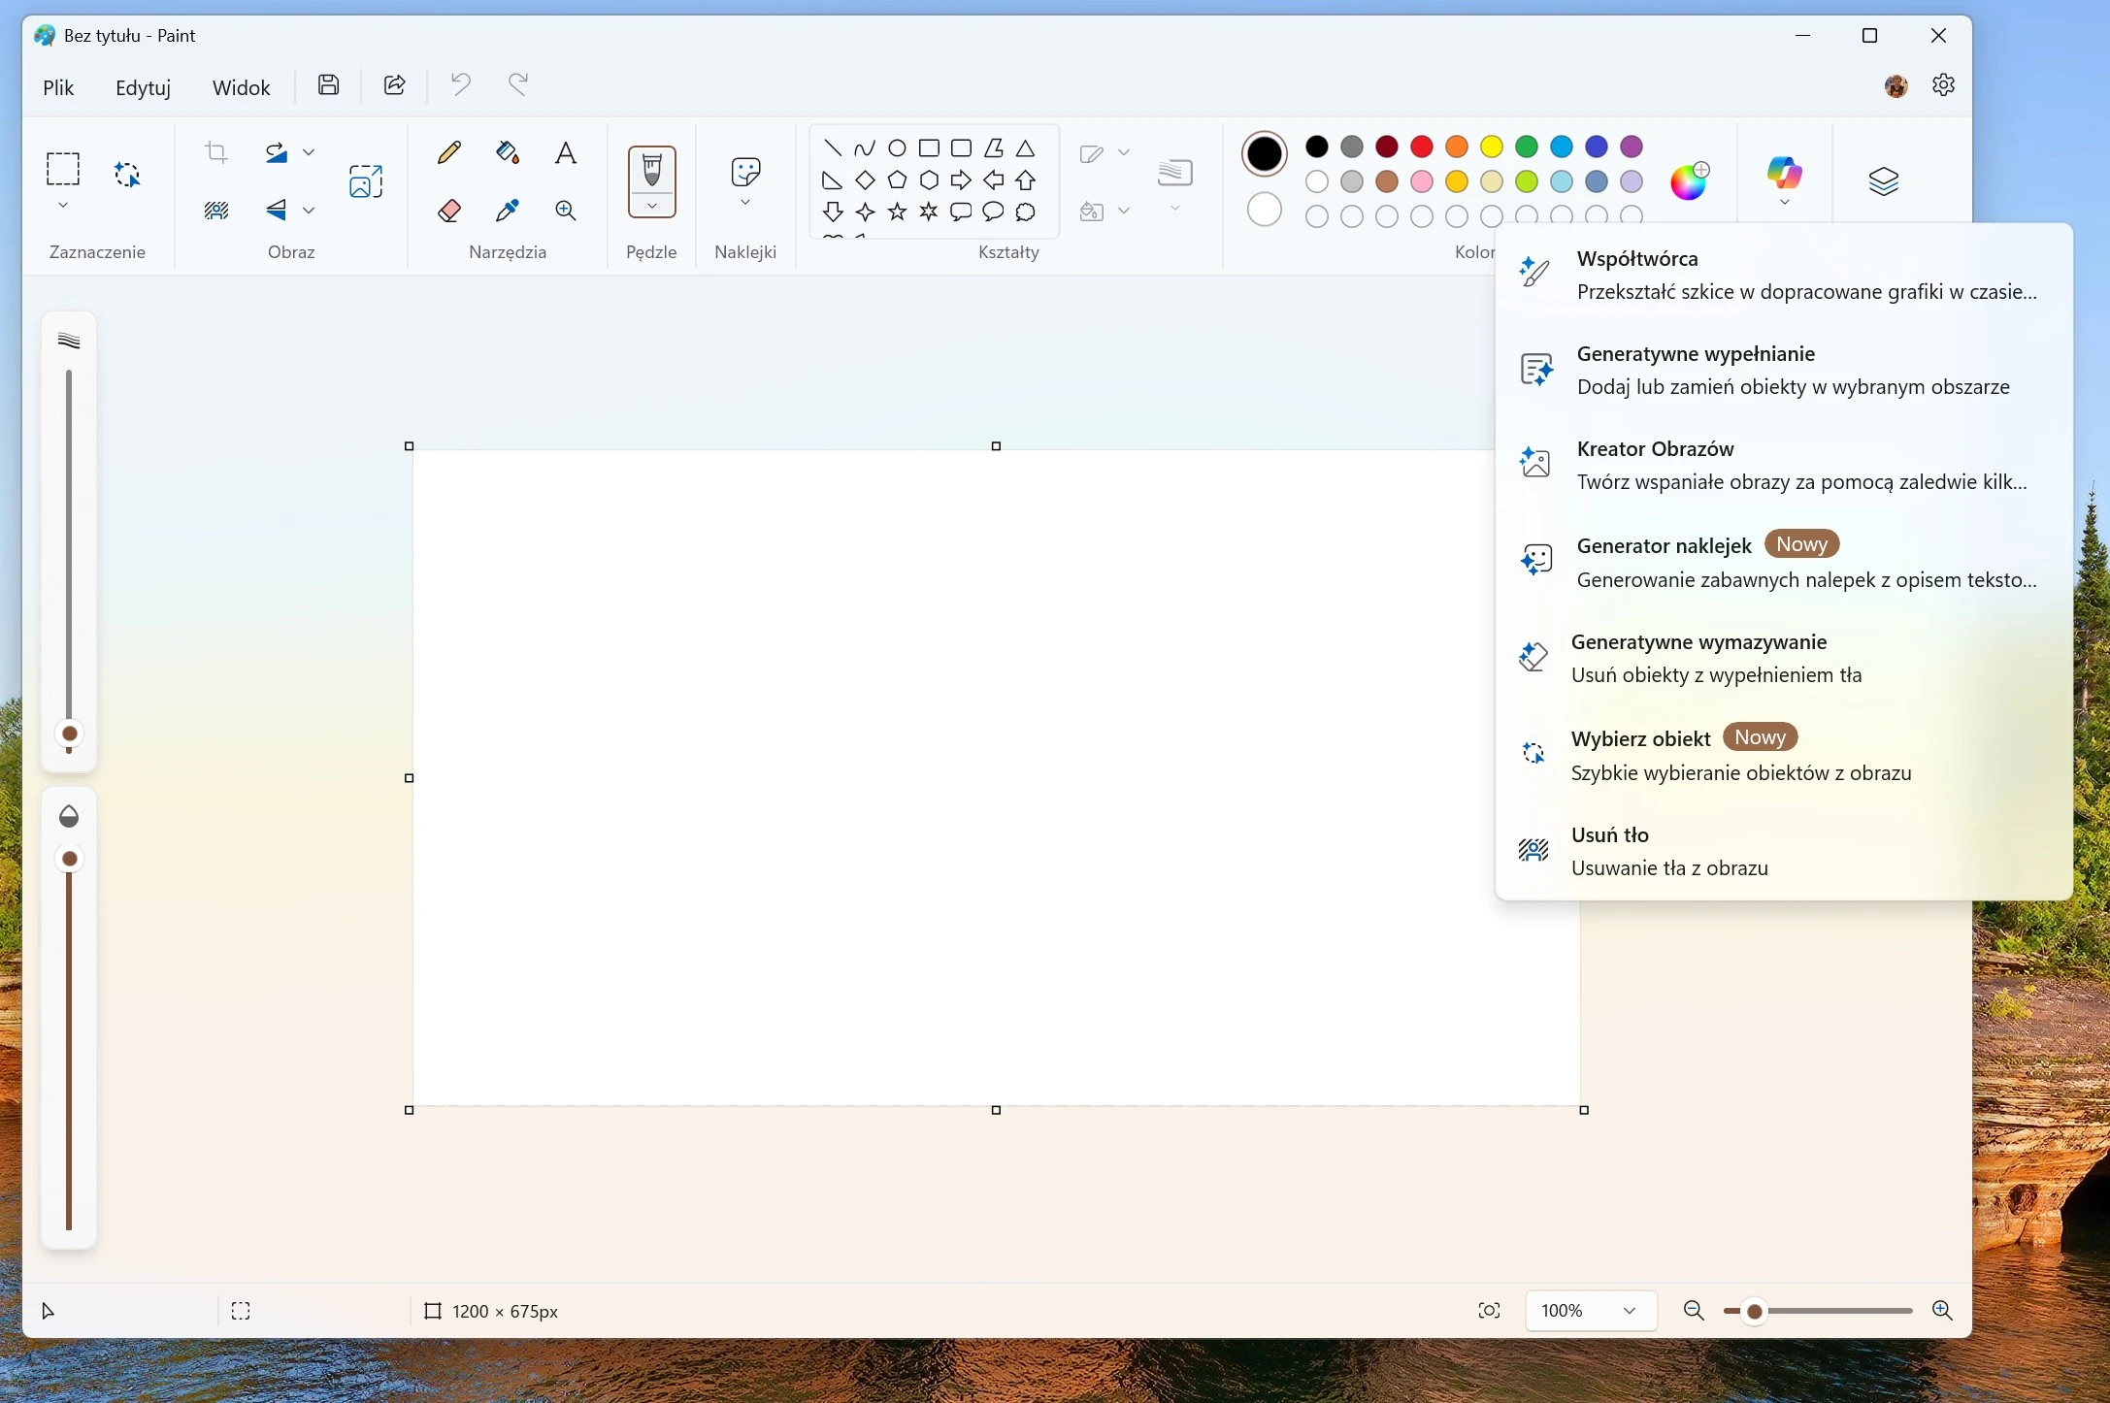The width and height of the screenshot is (2110, 1403).
Task: Open the Plik menu
Action: [58, 87]
